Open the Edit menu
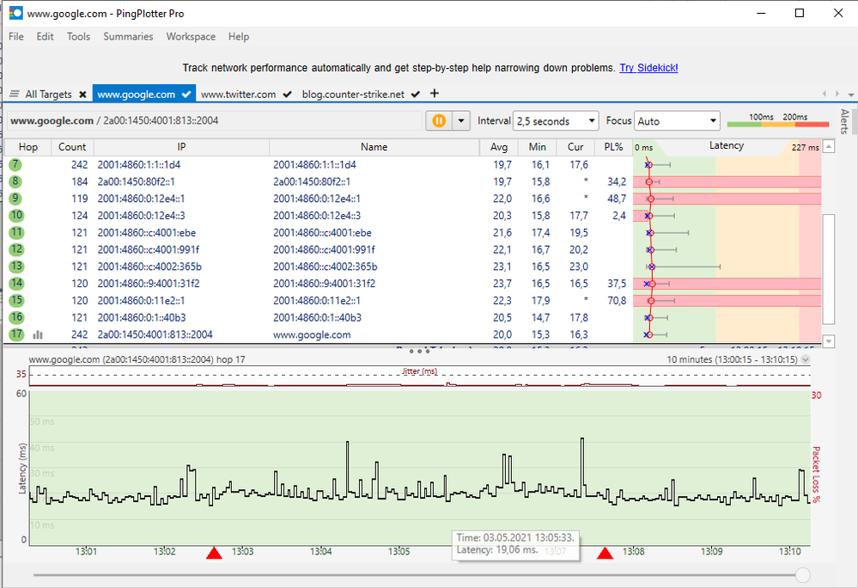Screen dimensions: 858x588 coord(45,37)
